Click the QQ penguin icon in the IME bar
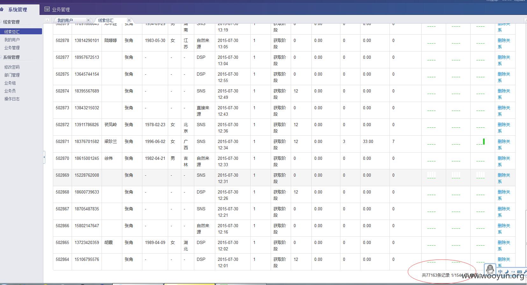The height and width of the screenshot is (285, 527). 490,269
